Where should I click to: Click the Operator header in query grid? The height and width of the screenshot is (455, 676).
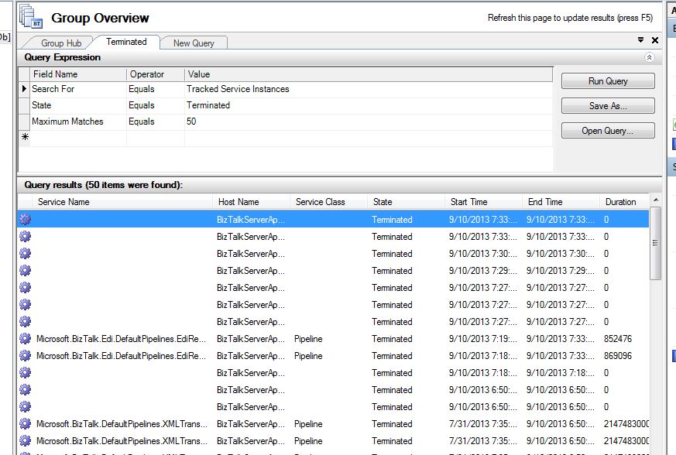156,74
